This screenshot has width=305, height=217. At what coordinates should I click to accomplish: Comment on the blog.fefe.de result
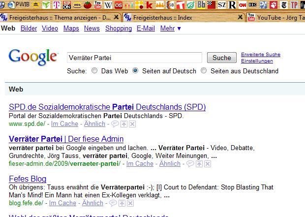click(113, 203)
